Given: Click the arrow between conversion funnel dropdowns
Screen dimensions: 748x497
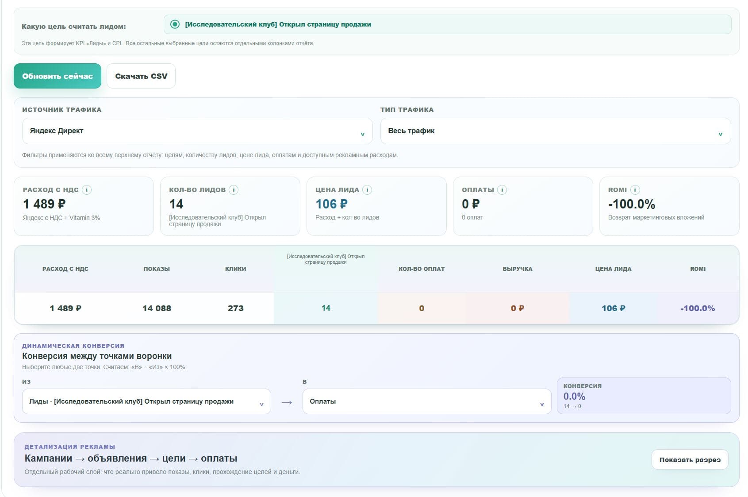Looking at the screenshot, I should pos(287,402).
